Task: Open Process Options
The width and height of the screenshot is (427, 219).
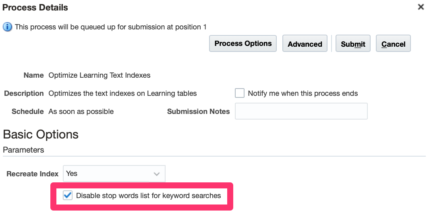Action: pyautogui.click(x=243, y=43)
